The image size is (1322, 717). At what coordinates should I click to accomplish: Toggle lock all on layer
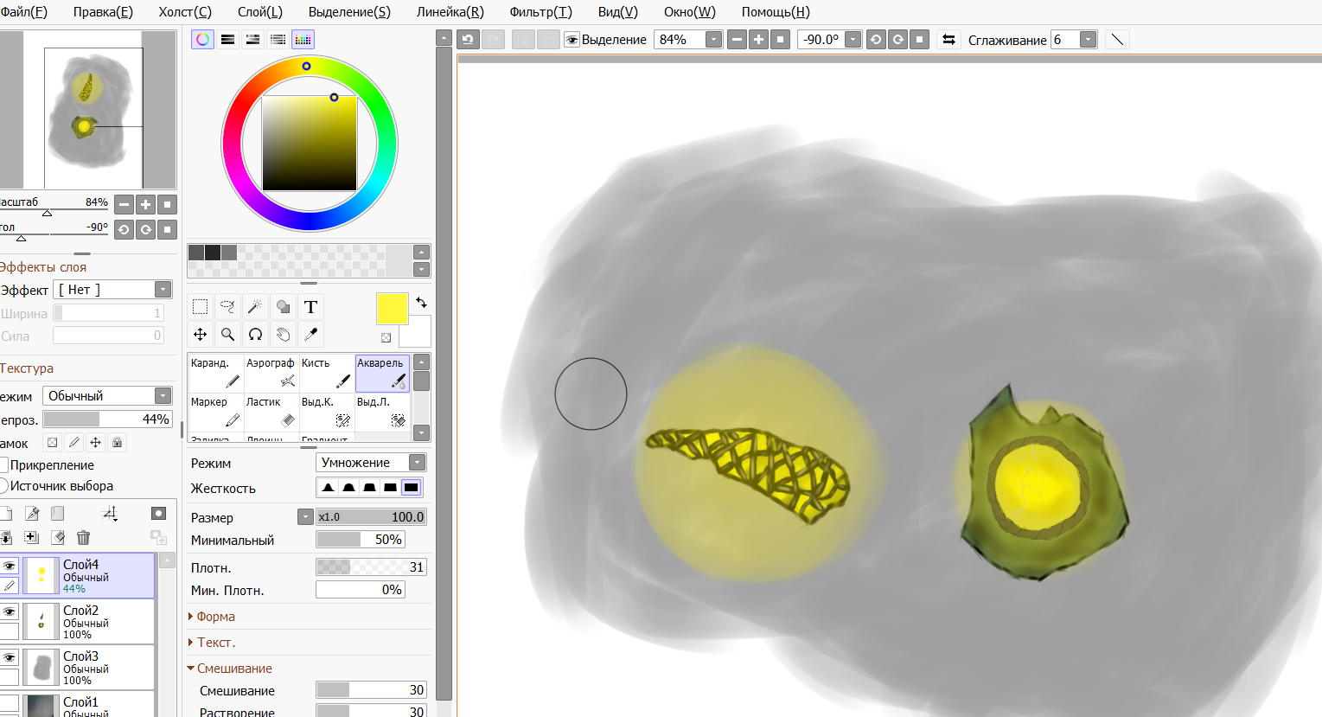pyautogui.click(x=117, y=443)
